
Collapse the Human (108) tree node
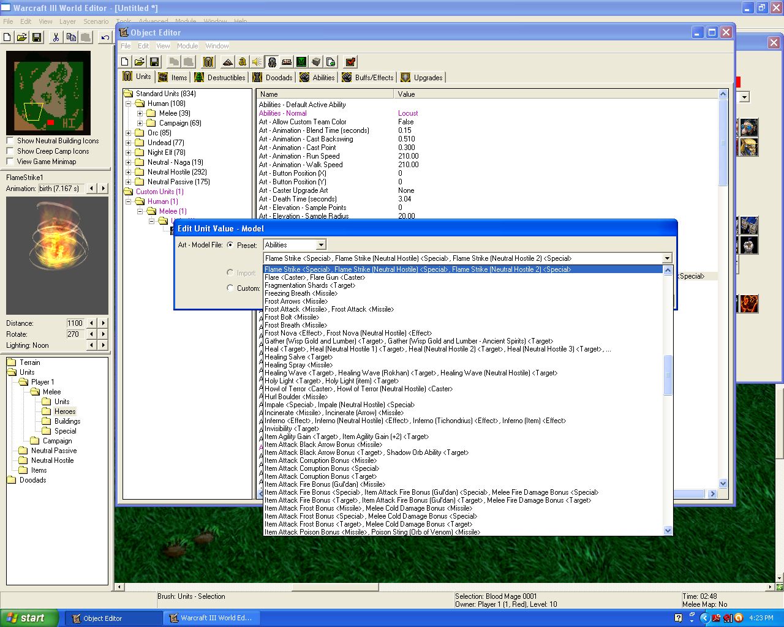(x=129, y=103)
